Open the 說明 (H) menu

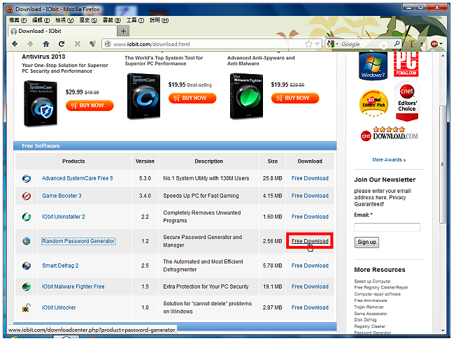point(159,20)
